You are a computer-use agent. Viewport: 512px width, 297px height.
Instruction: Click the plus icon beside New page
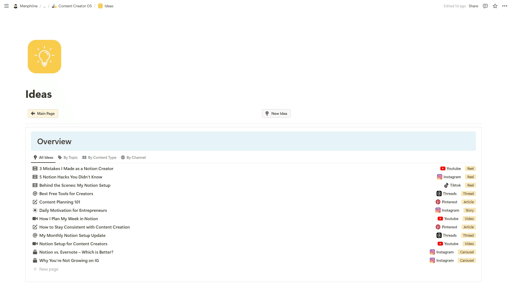[35, 269]
